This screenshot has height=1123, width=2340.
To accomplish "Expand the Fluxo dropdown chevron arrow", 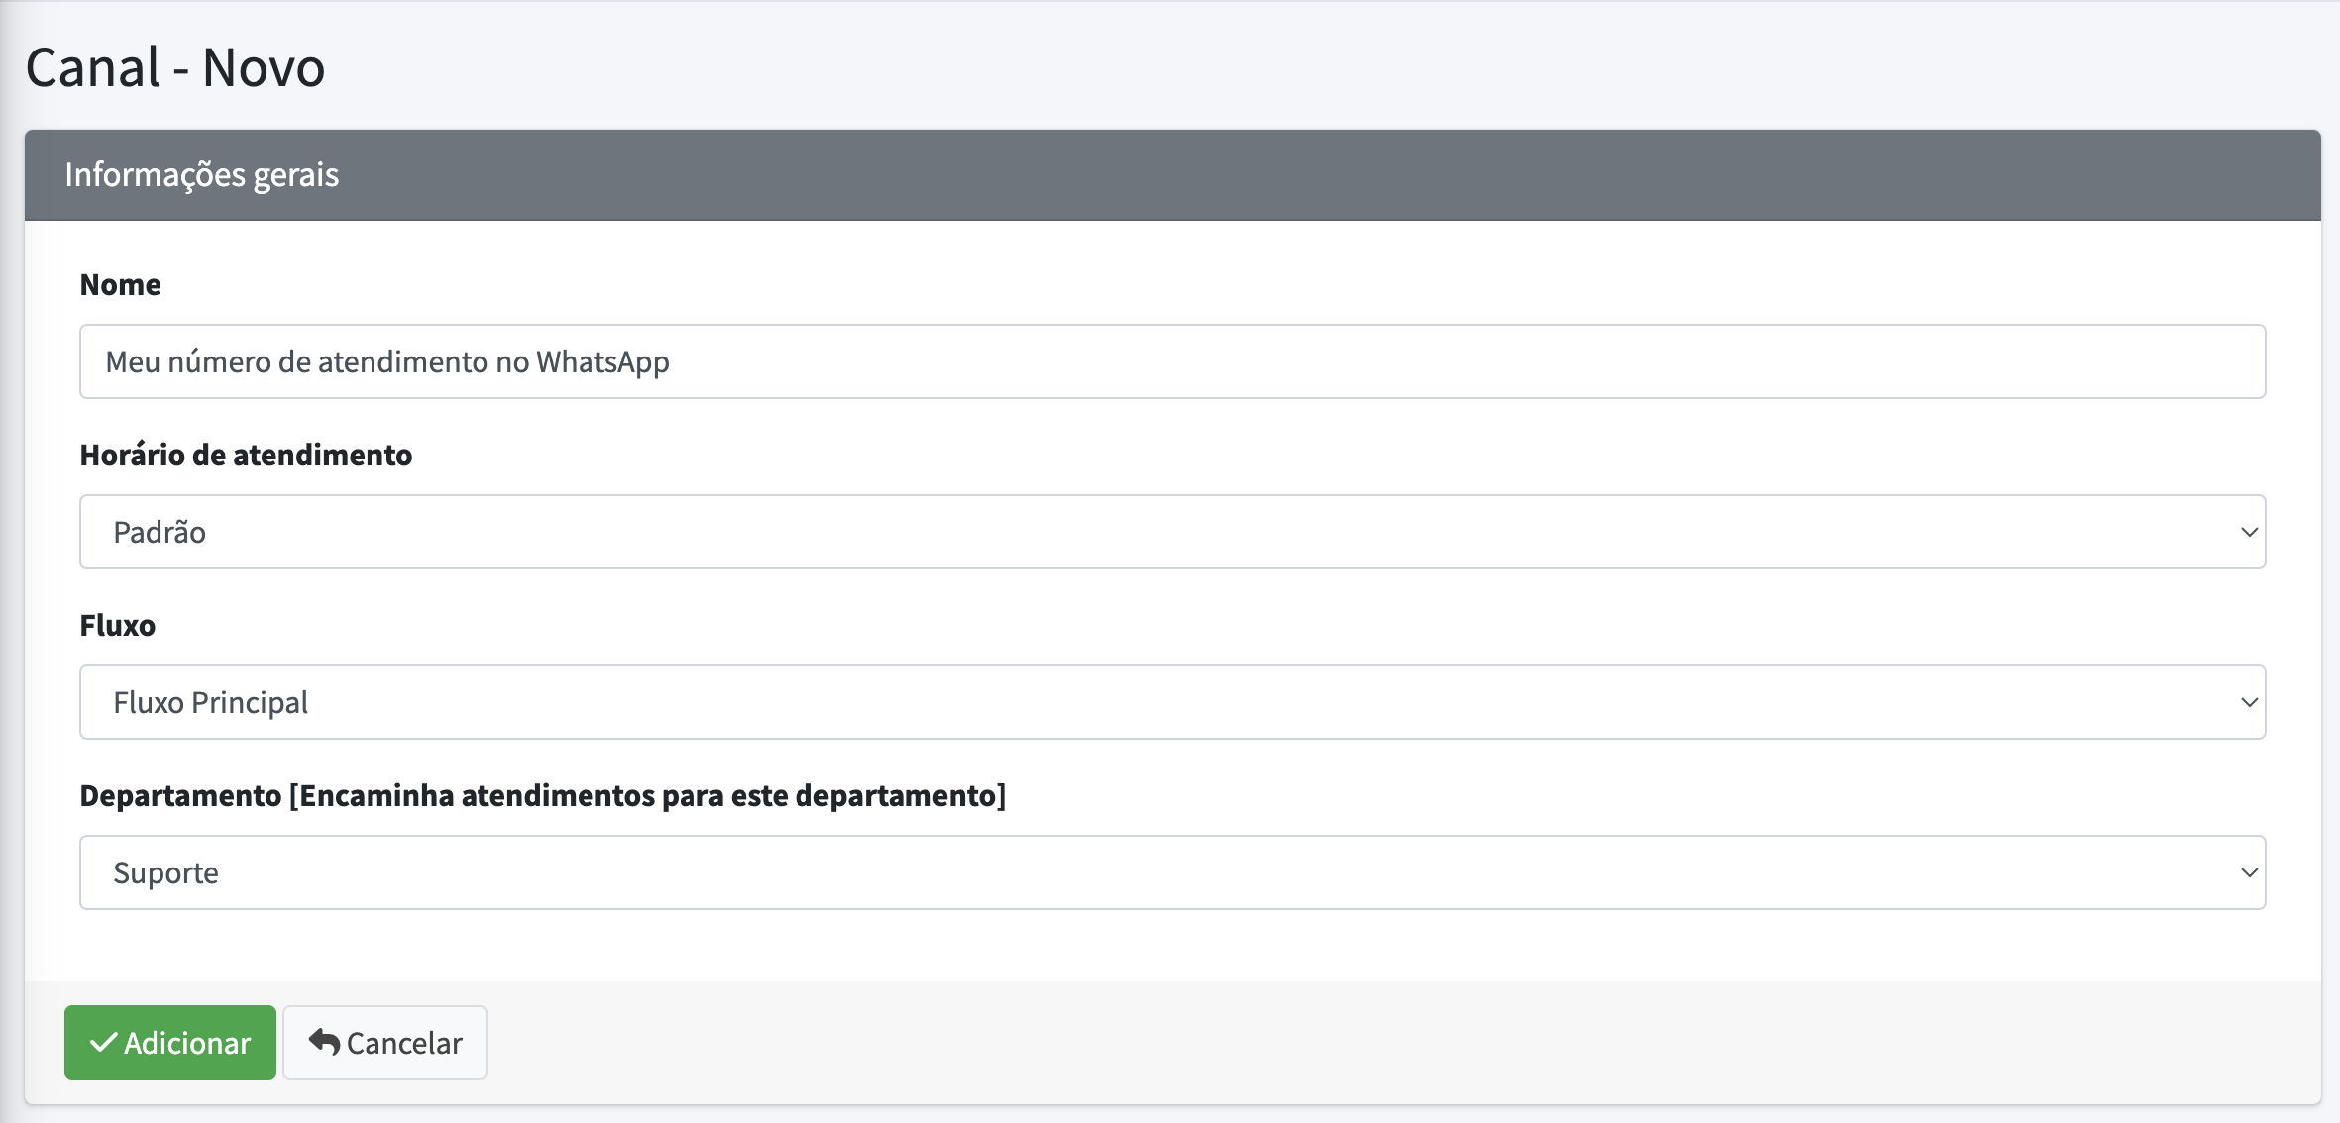I will point(2249,702).
